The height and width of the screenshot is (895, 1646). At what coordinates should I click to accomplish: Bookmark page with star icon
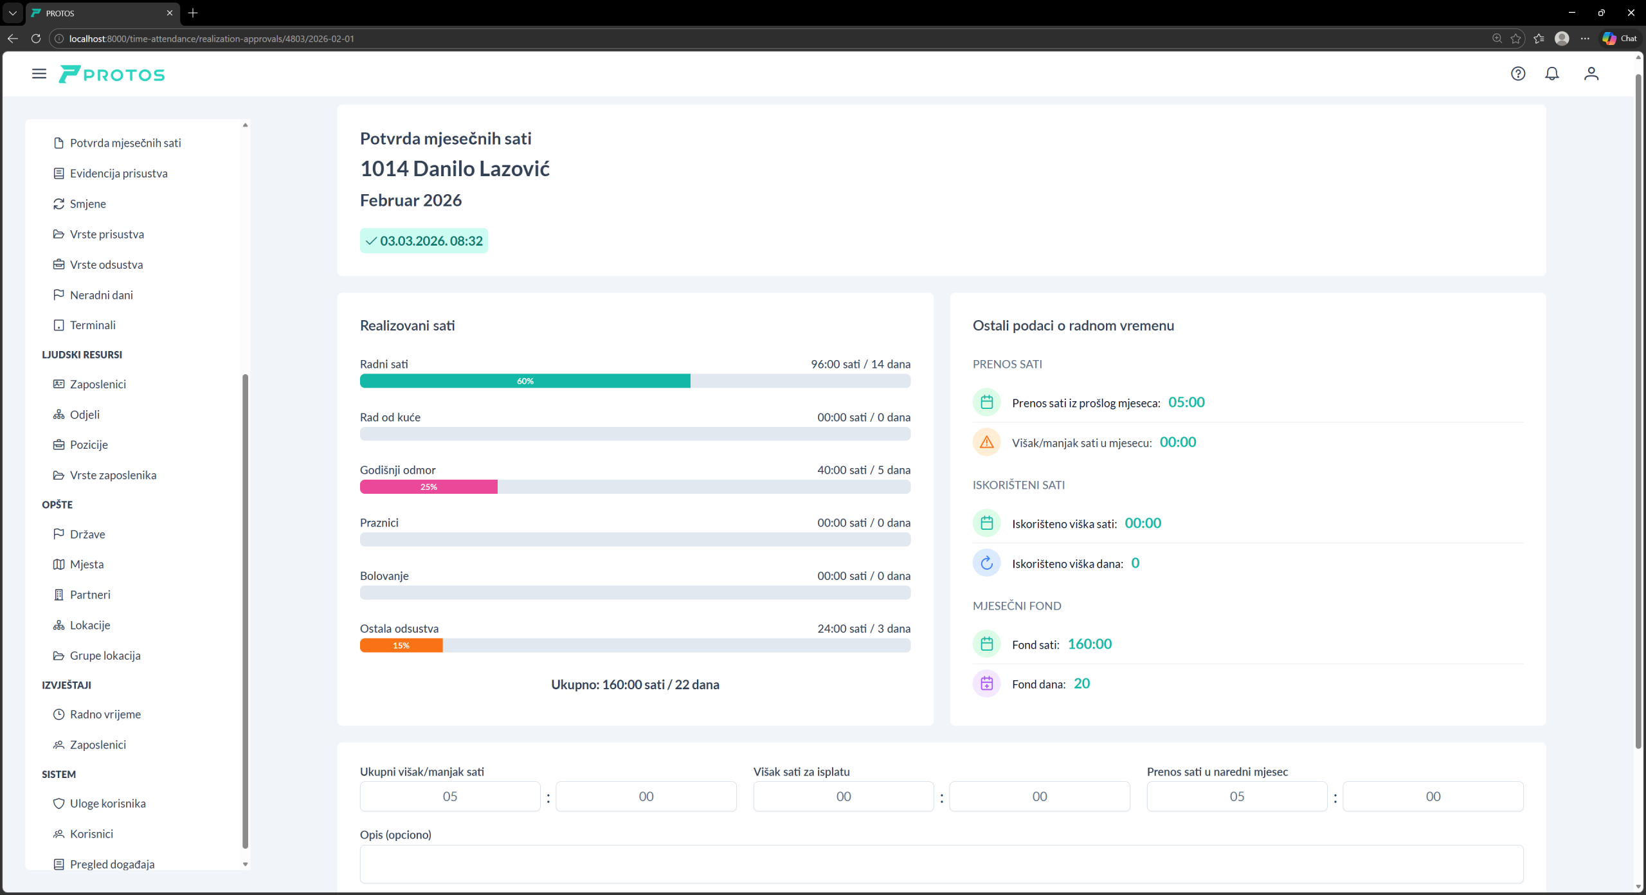1516,39
